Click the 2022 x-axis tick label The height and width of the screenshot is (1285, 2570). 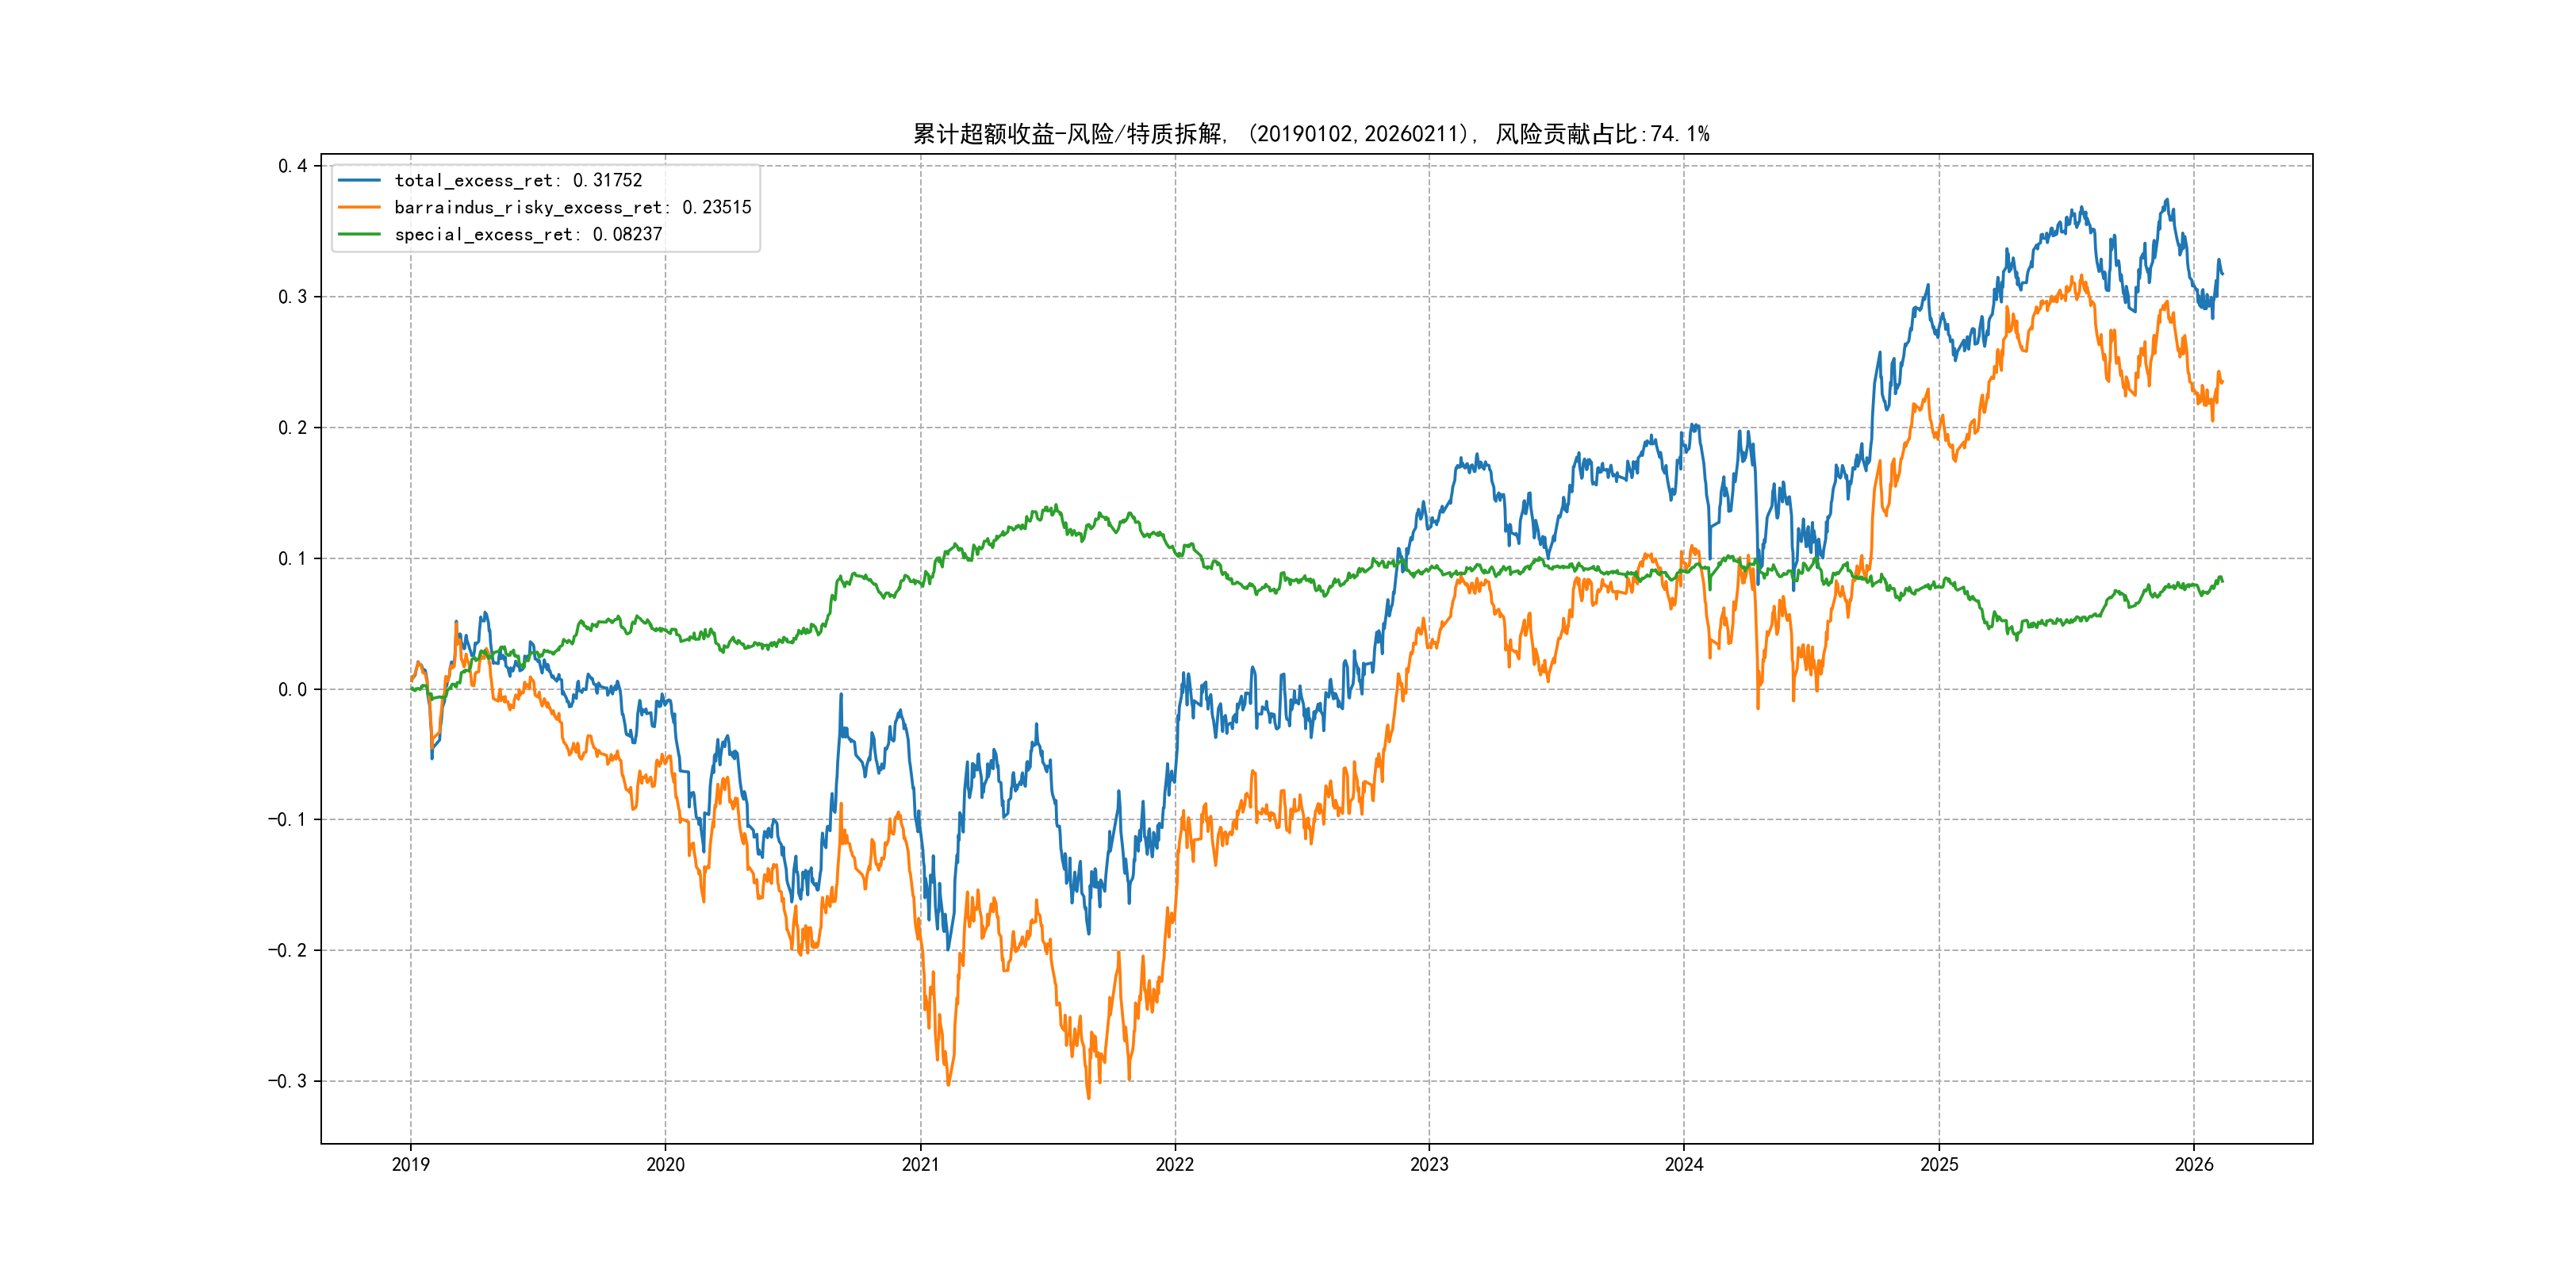click(x=1174, y=1164)
